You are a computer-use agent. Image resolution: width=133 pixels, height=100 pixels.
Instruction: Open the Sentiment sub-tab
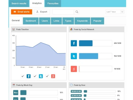pos(31,21)
